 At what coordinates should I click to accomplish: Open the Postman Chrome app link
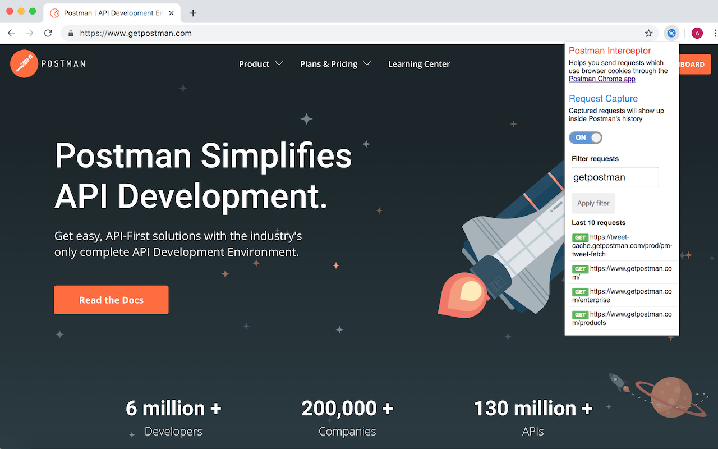pos(602,79)
